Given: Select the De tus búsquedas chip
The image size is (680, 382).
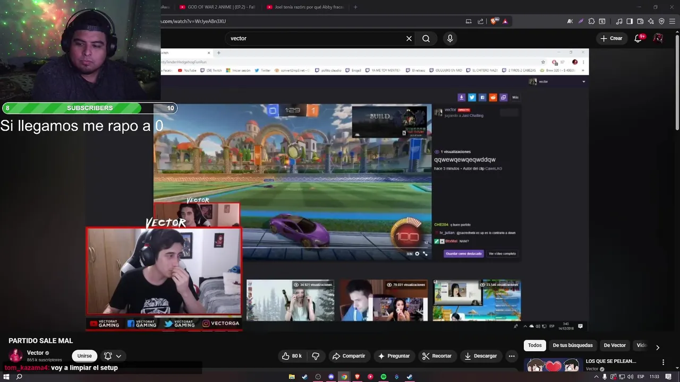Looking at the screenshot, I should point(573,345).
